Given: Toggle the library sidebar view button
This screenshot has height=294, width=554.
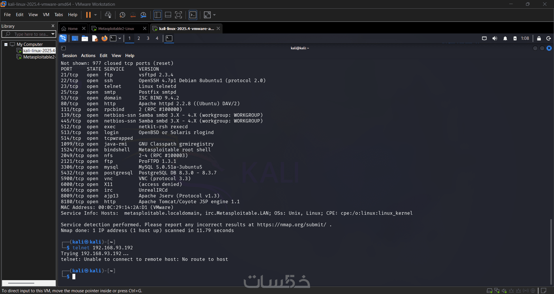Looking at the screenshot, I should click(x=158, y=15).
